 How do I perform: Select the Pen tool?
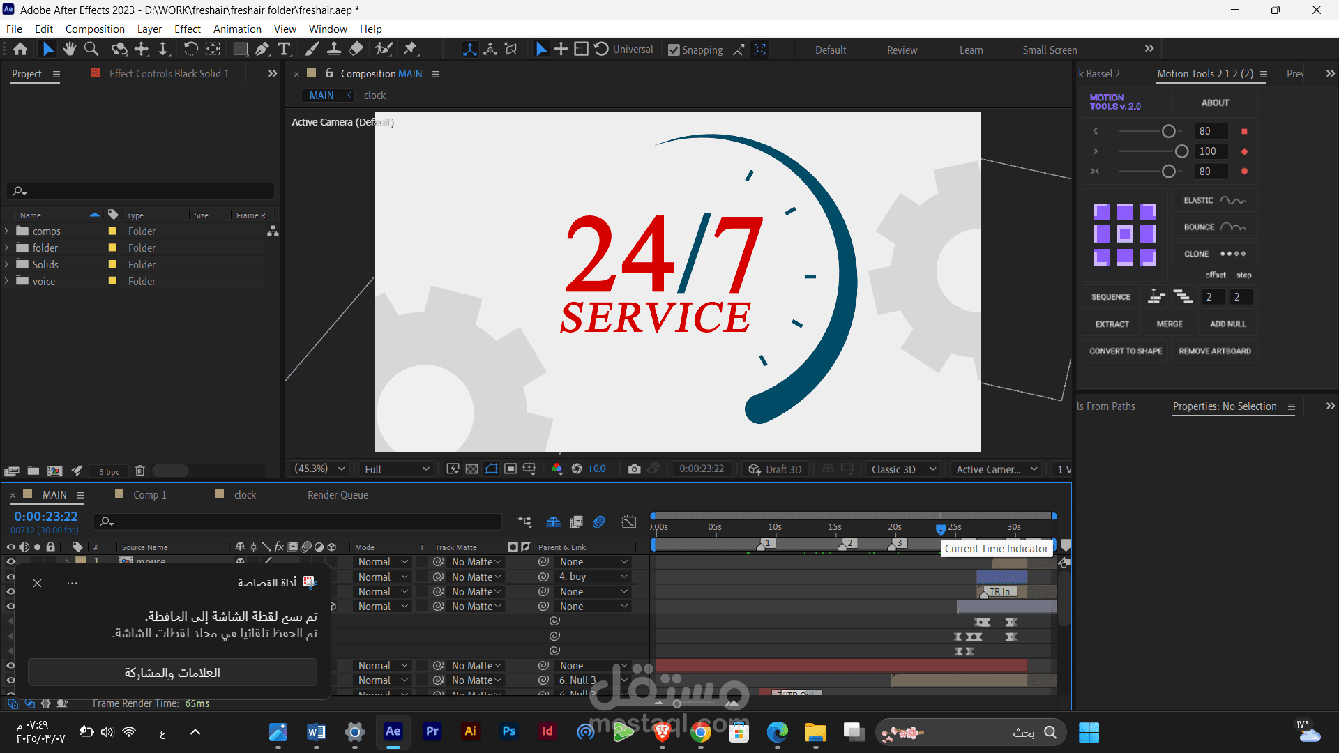[262, 49]
